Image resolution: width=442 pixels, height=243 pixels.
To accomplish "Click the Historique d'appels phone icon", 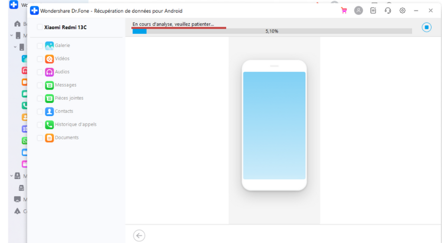I will (49, 125).
